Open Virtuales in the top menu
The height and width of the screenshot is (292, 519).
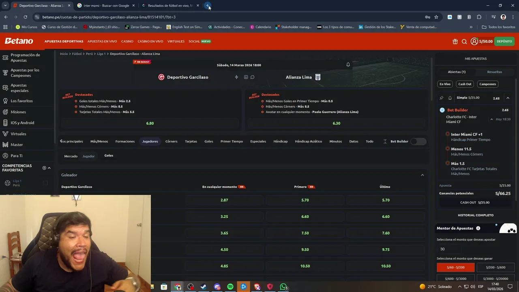tap(176, 41)
